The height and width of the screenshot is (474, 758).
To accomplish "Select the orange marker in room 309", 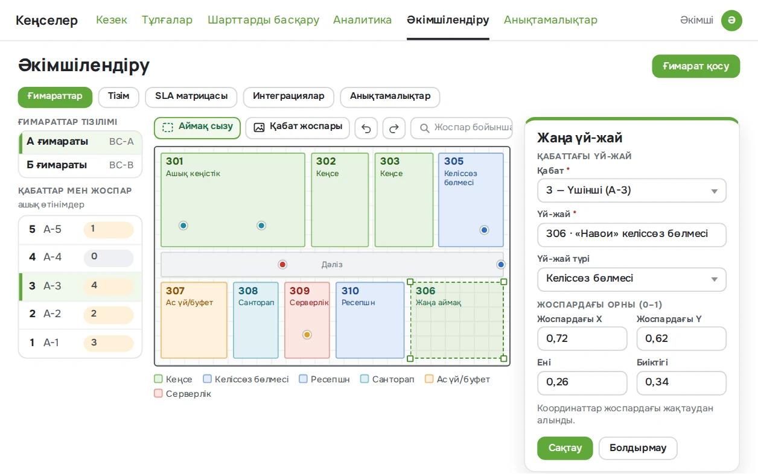I will tap(307, 335).
